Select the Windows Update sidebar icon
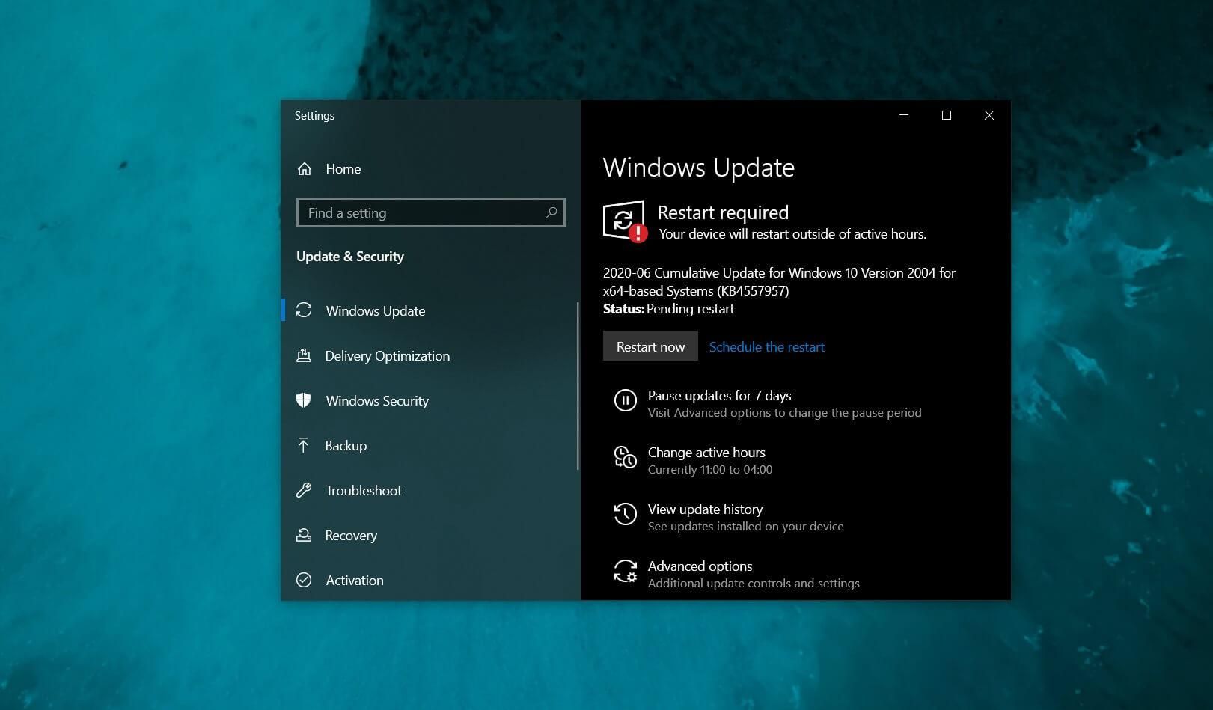The width and height of the screenshot is (1213, 710). tap(304, 310)
